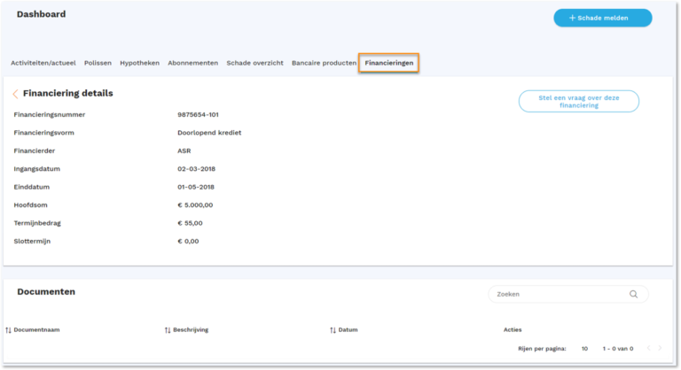Image resolution: width=681 pixels, height=370 pixels.
Task: Go to previous page chevron
Action: (648, 348)
